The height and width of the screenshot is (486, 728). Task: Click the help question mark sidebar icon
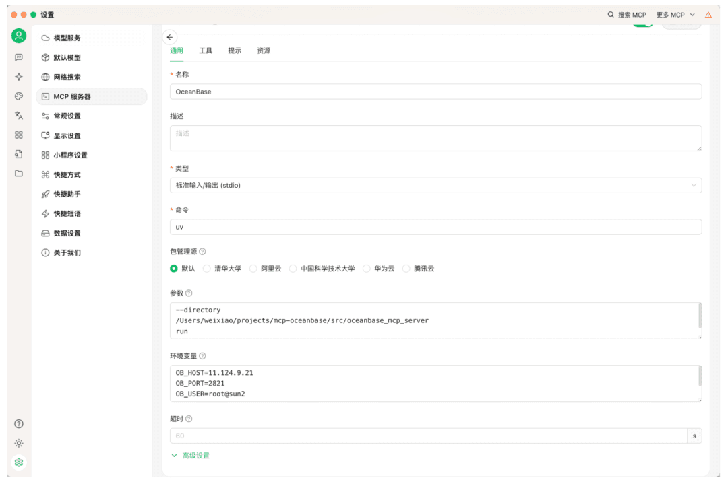[19, 423]
